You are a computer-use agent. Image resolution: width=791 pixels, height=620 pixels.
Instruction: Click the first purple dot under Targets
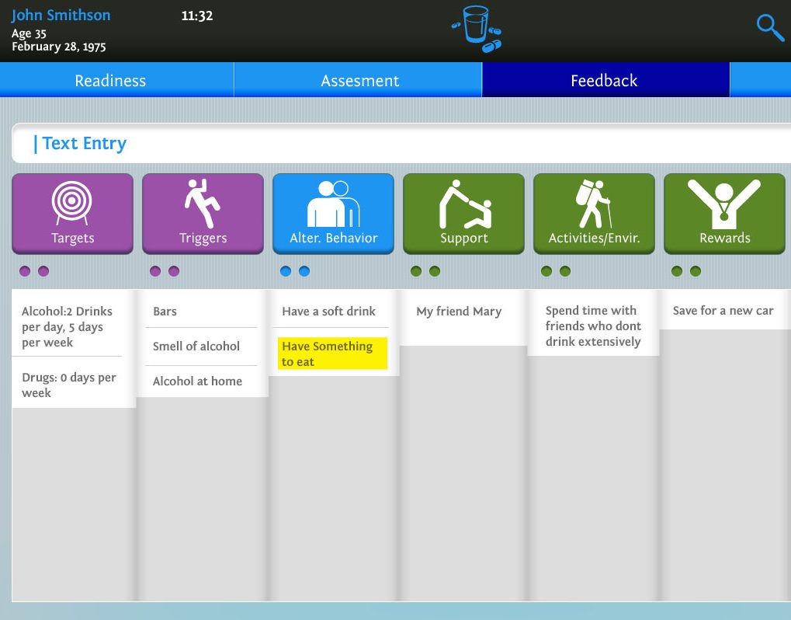(x=25, y=271)
